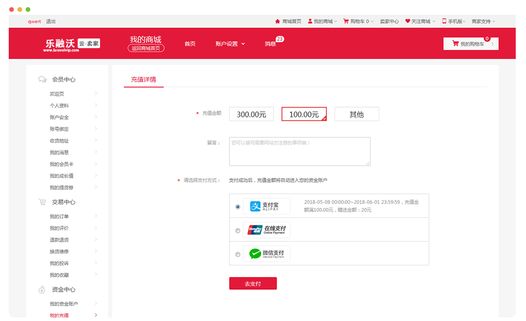This screenshot has height=321, width=526.
Task: Click the 资金中心 money bag icon
Action: pos(42,290)
